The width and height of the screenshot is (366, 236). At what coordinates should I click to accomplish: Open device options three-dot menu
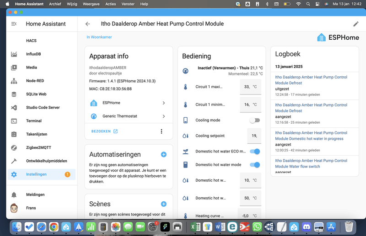tap(161, 131)
